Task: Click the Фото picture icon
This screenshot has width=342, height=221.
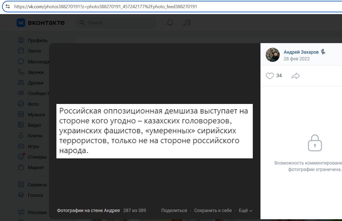Action: tap(21, 104)
